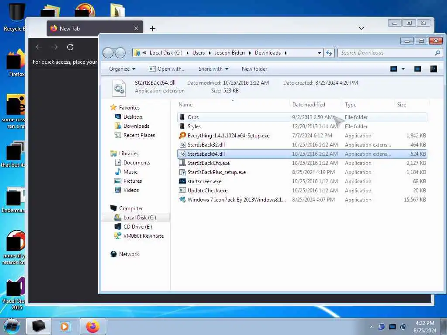Screen dimensions: 447x335
Task: Click the Firefox reload button
Action: (70, 47)
